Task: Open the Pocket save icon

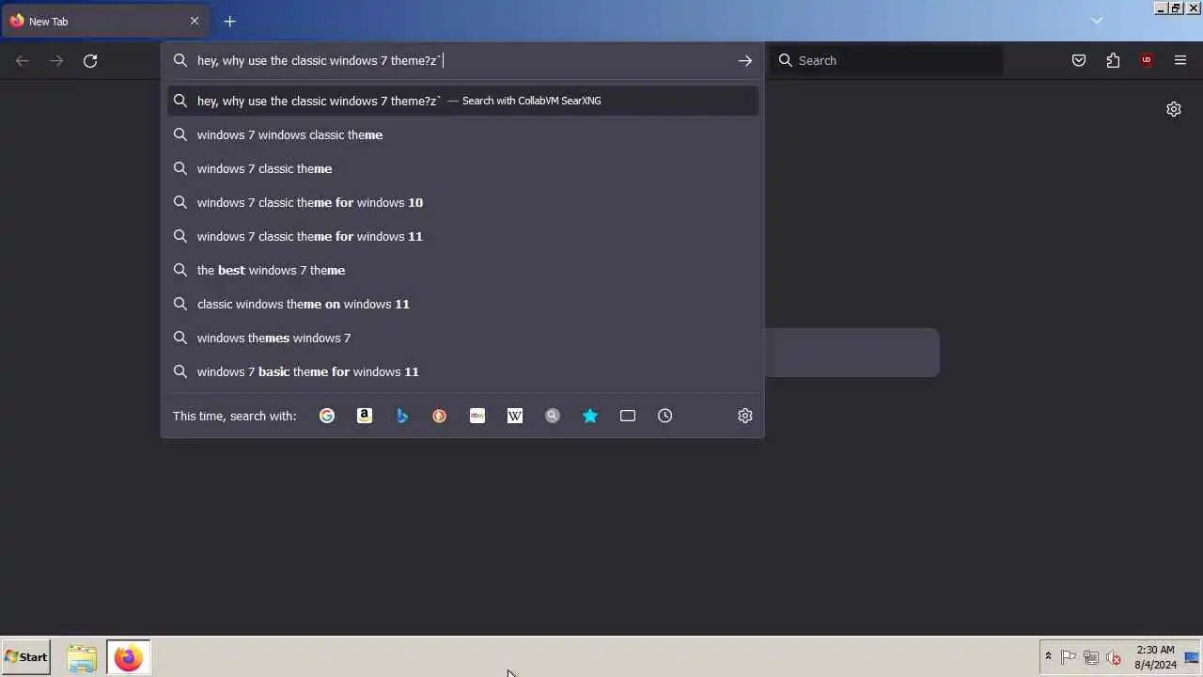Action: pyautogui.click(x=1079, y=61)
